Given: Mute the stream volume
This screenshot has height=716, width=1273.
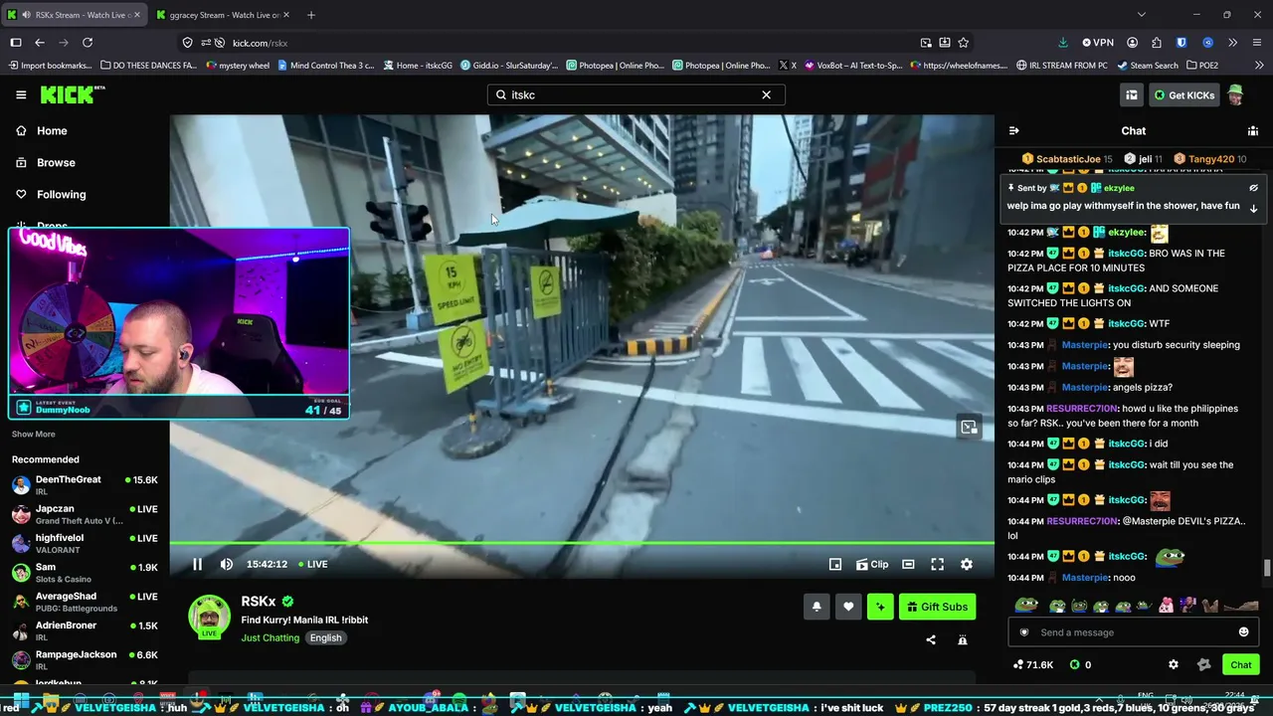Looking at the screenshot, I should coord(227,564).
